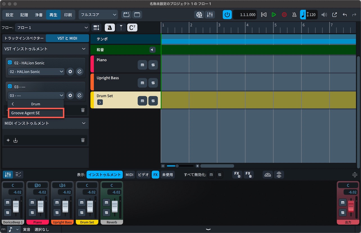
Task: Switch to the トラックインスペクター tab
Action: point(24,38)
